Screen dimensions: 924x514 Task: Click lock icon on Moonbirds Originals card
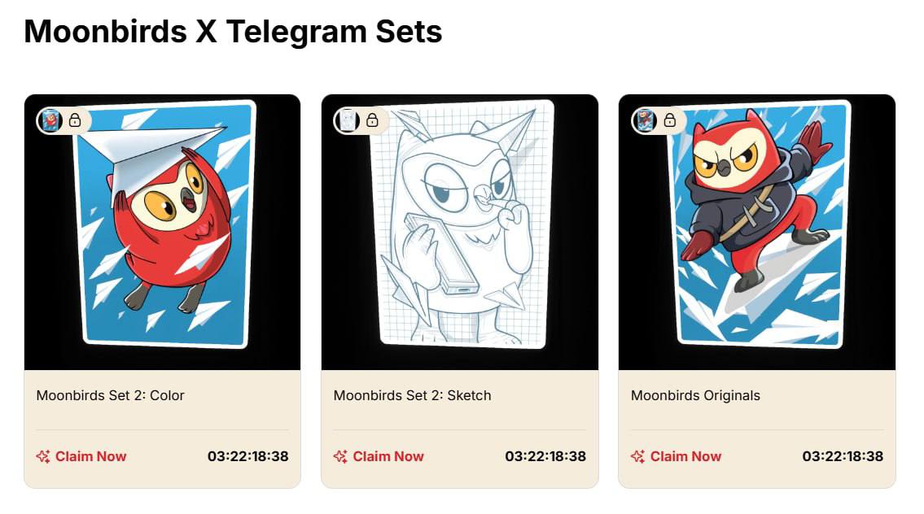pyautogui.click(x=669, y=120)
